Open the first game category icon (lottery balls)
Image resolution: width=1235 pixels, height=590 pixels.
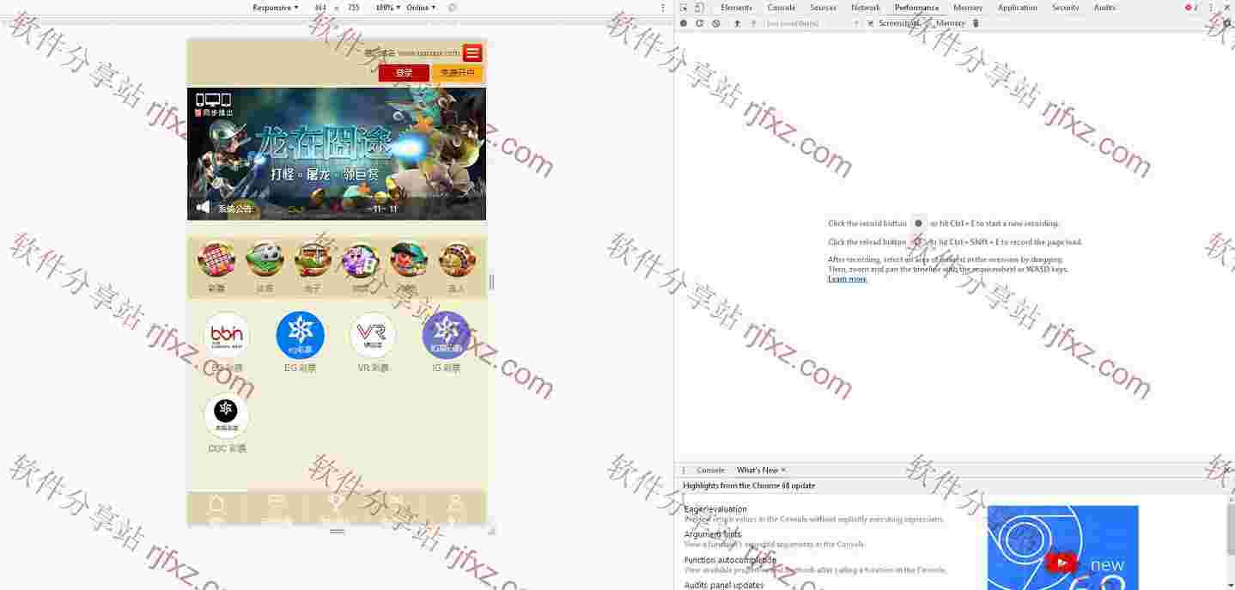pyautogui.click(x=216, y=259)
